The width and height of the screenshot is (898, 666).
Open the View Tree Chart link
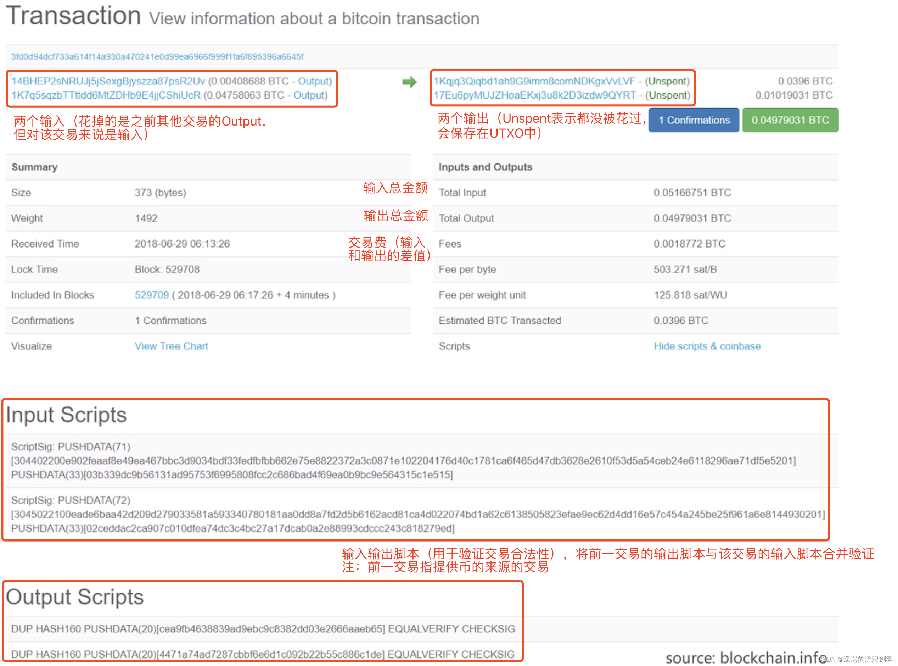[171, 346]
